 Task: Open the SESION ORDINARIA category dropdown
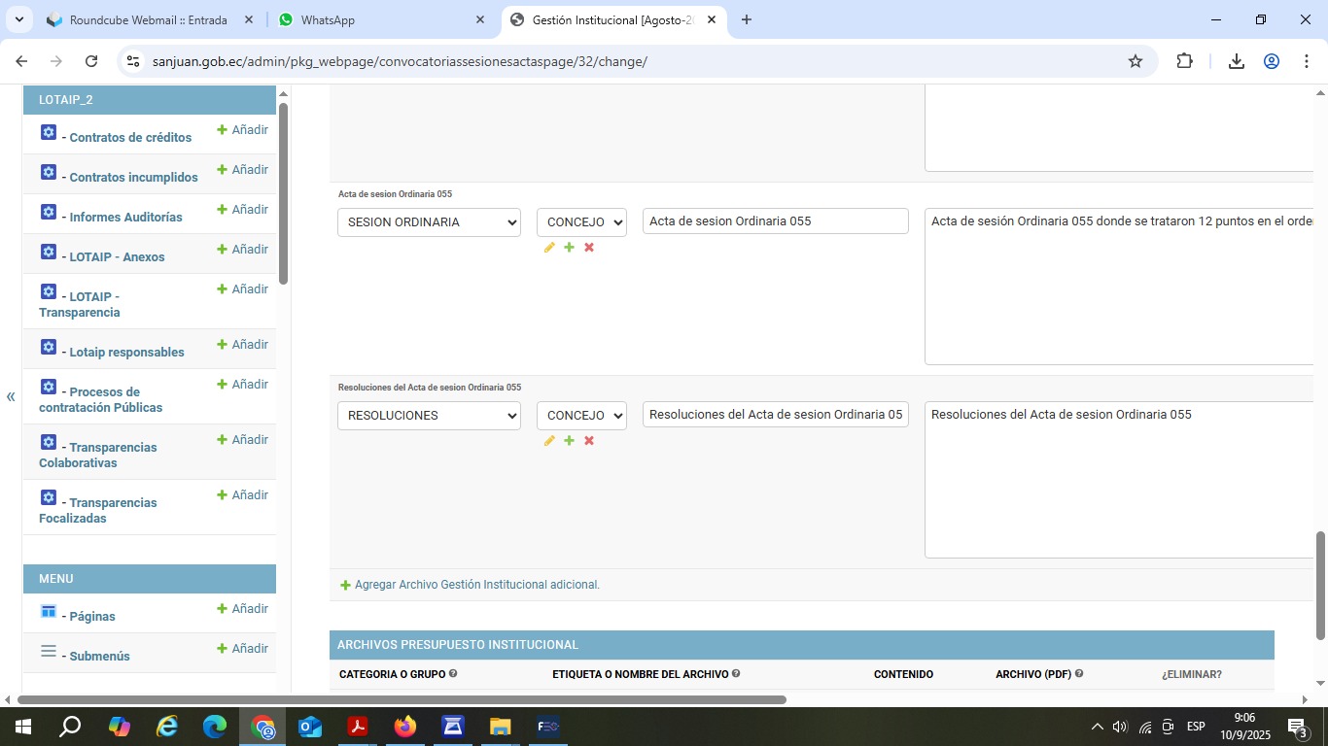[429, 222]
